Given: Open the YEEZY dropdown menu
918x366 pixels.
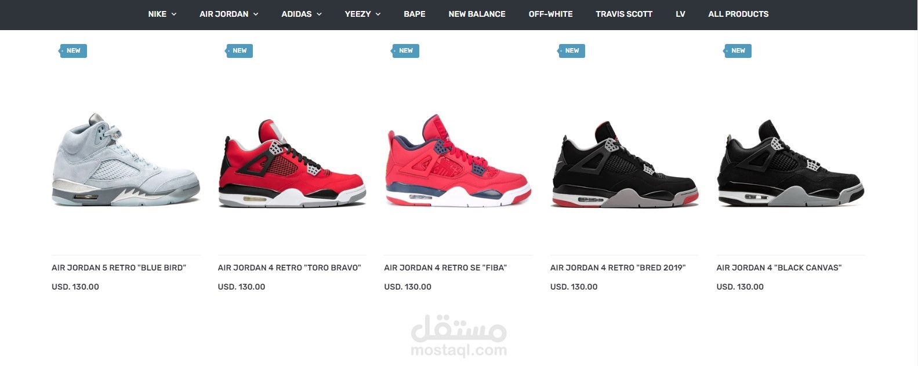Looking at the screenshot, I should [362, 14].
